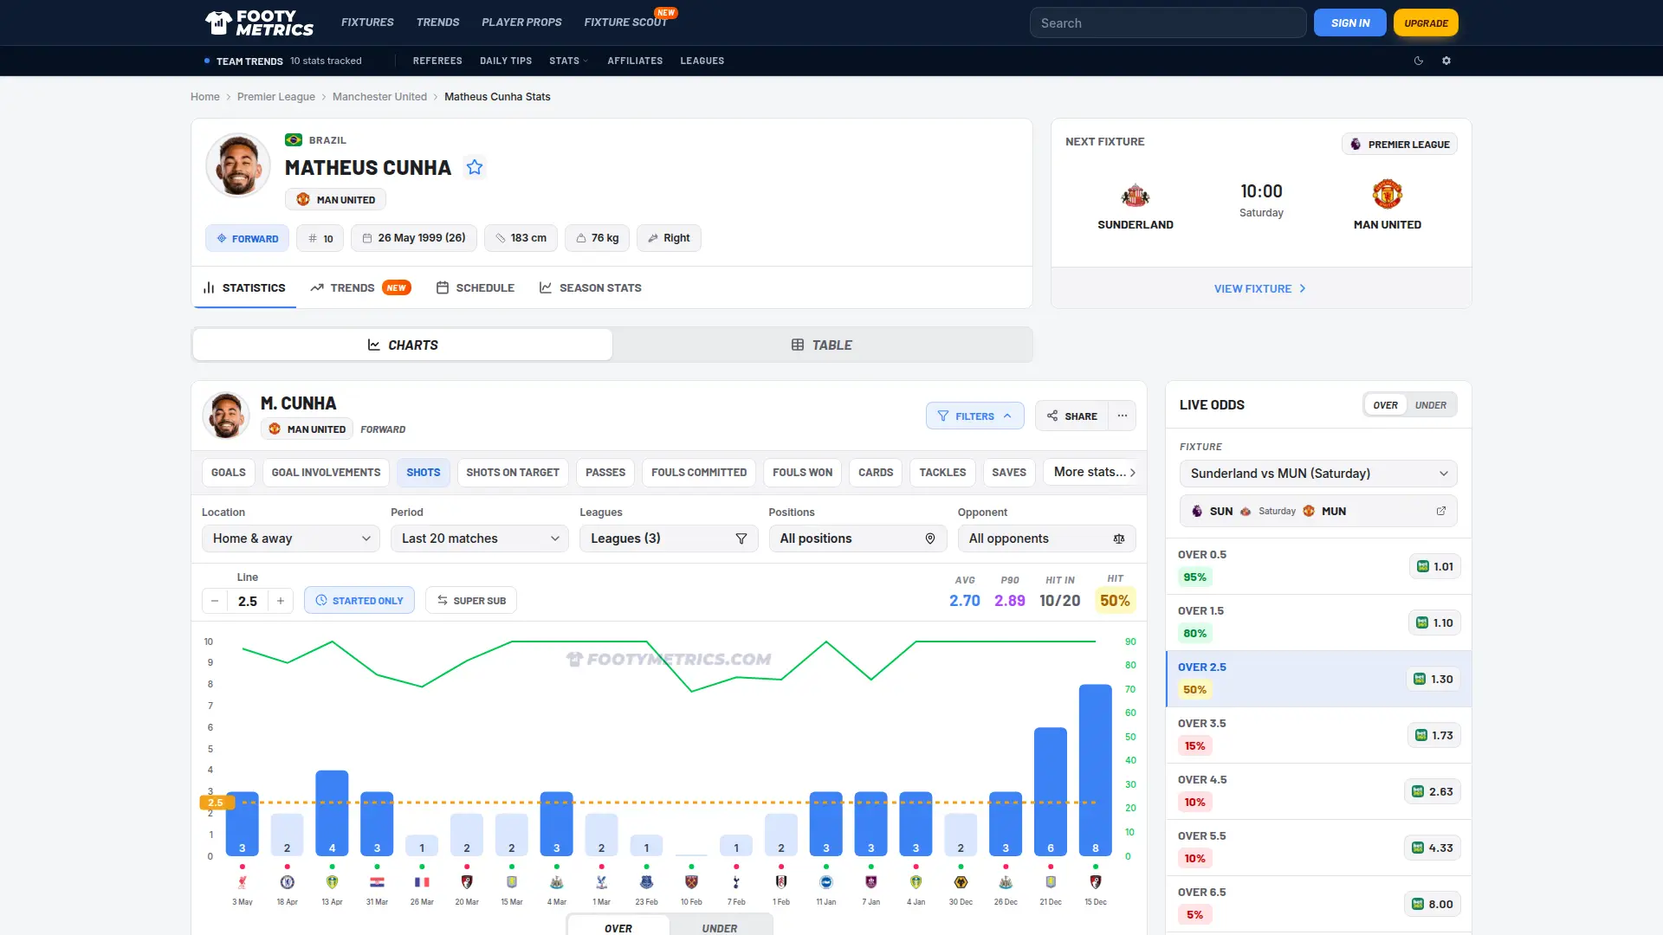
Task: Click View Fixture link
Action: pos(1260,288)
